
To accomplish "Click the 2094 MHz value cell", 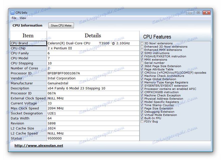I will coord(93,108).
